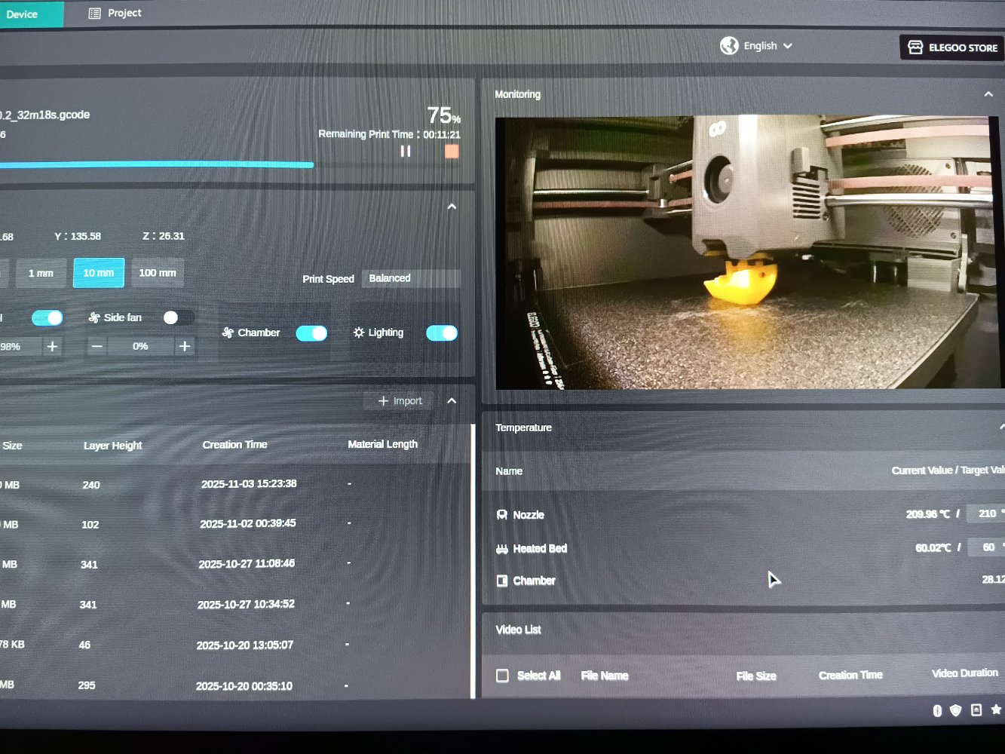The width and height of the screenshot is (1005, 754).
Task: Turn off the Chamber fan toggle
Action: [x=311, y=333]
